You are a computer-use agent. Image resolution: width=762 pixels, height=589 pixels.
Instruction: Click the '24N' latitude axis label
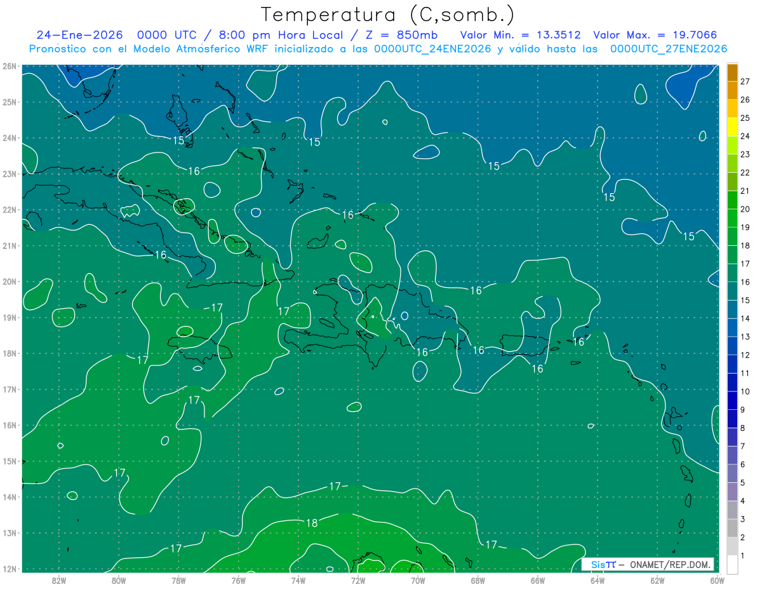[9, 138]
